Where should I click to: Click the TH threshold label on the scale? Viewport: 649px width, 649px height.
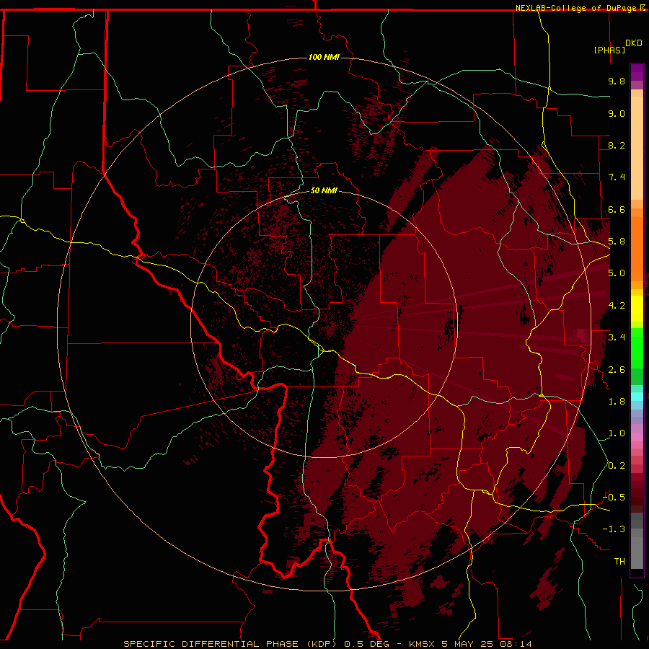[619, 562]
